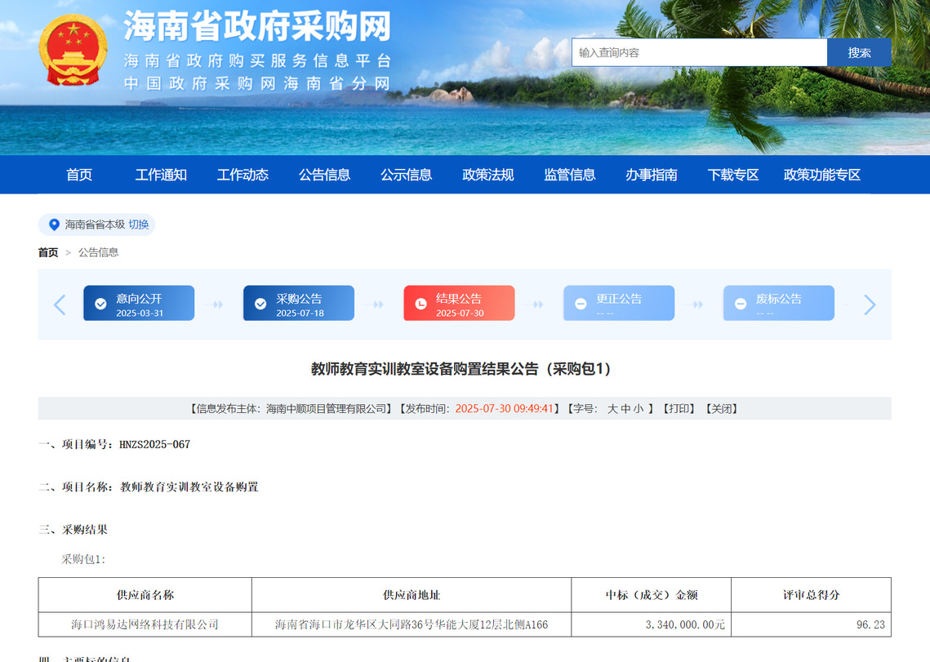Open 办事指南 in navigation bar

click(651, 175)
